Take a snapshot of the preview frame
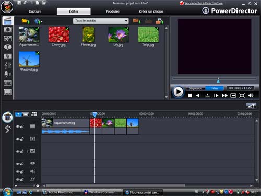This screenshot has width=261, height=196. coord(233,95)
